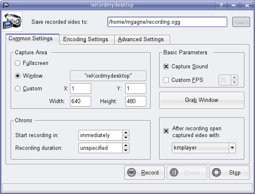Select the Fullscreen capture option
The height and width of the screenshot is (194, 255).
18,63
